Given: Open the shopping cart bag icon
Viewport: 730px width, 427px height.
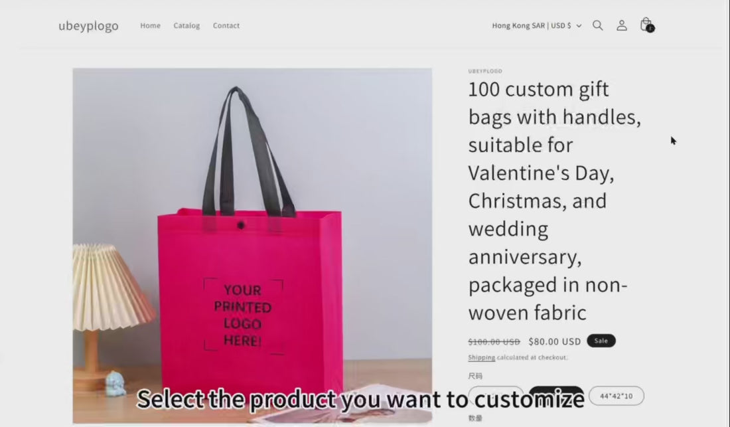Looking at the screenshot, I should 646,25.
